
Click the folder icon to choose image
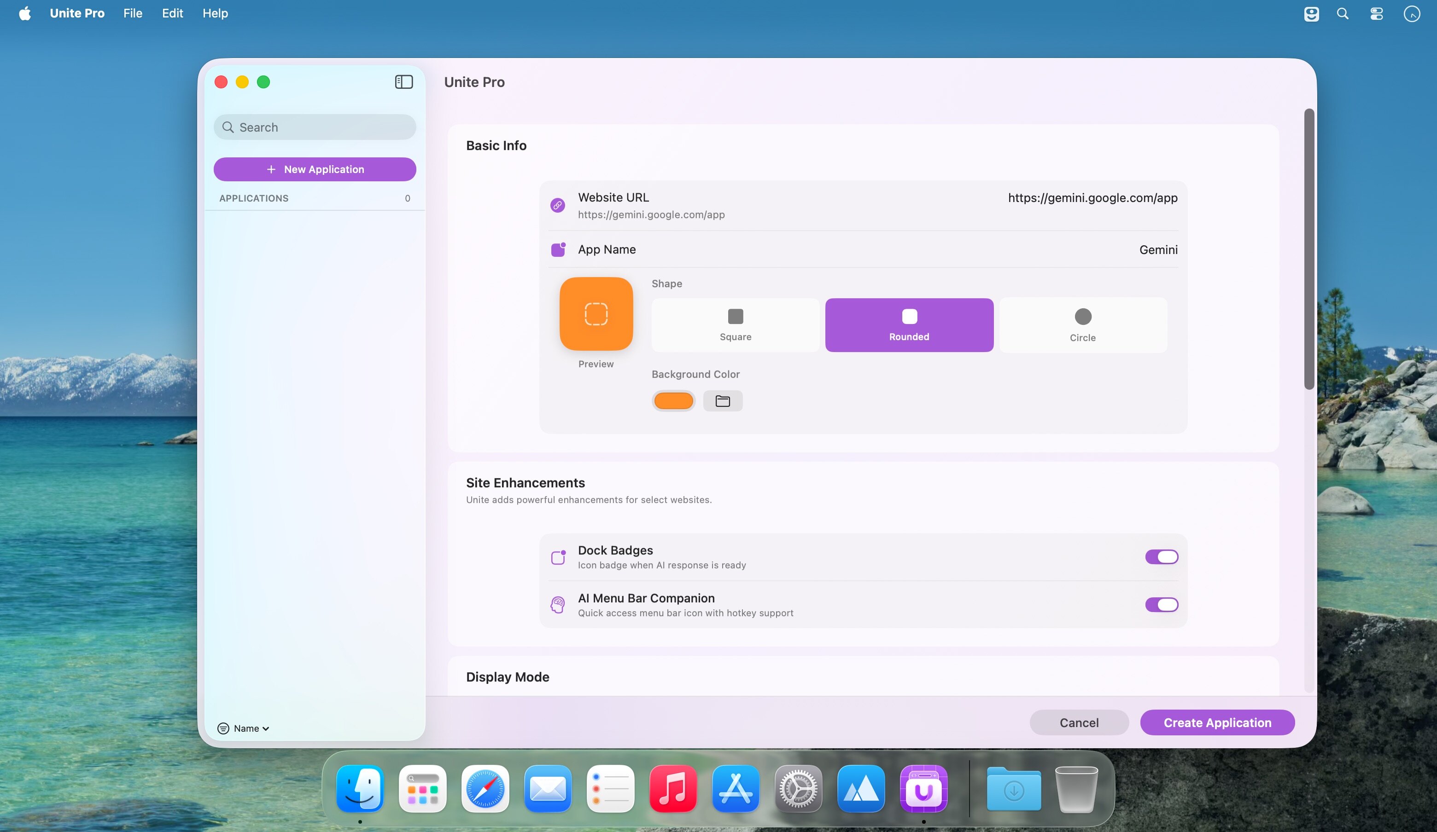[x=723, y=401]
